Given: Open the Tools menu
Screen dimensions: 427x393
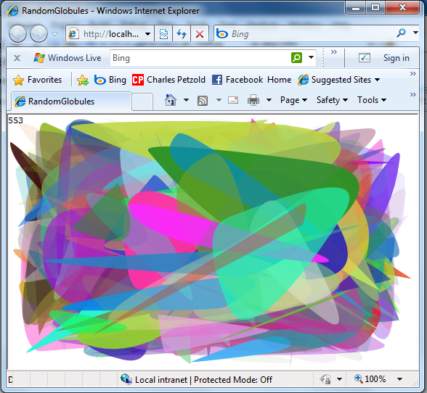Looking at the screenshot, I should pos(372,100).
